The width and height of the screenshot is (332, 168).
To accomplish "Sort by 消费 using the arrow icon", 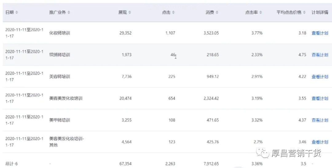I will coord(217,13).
